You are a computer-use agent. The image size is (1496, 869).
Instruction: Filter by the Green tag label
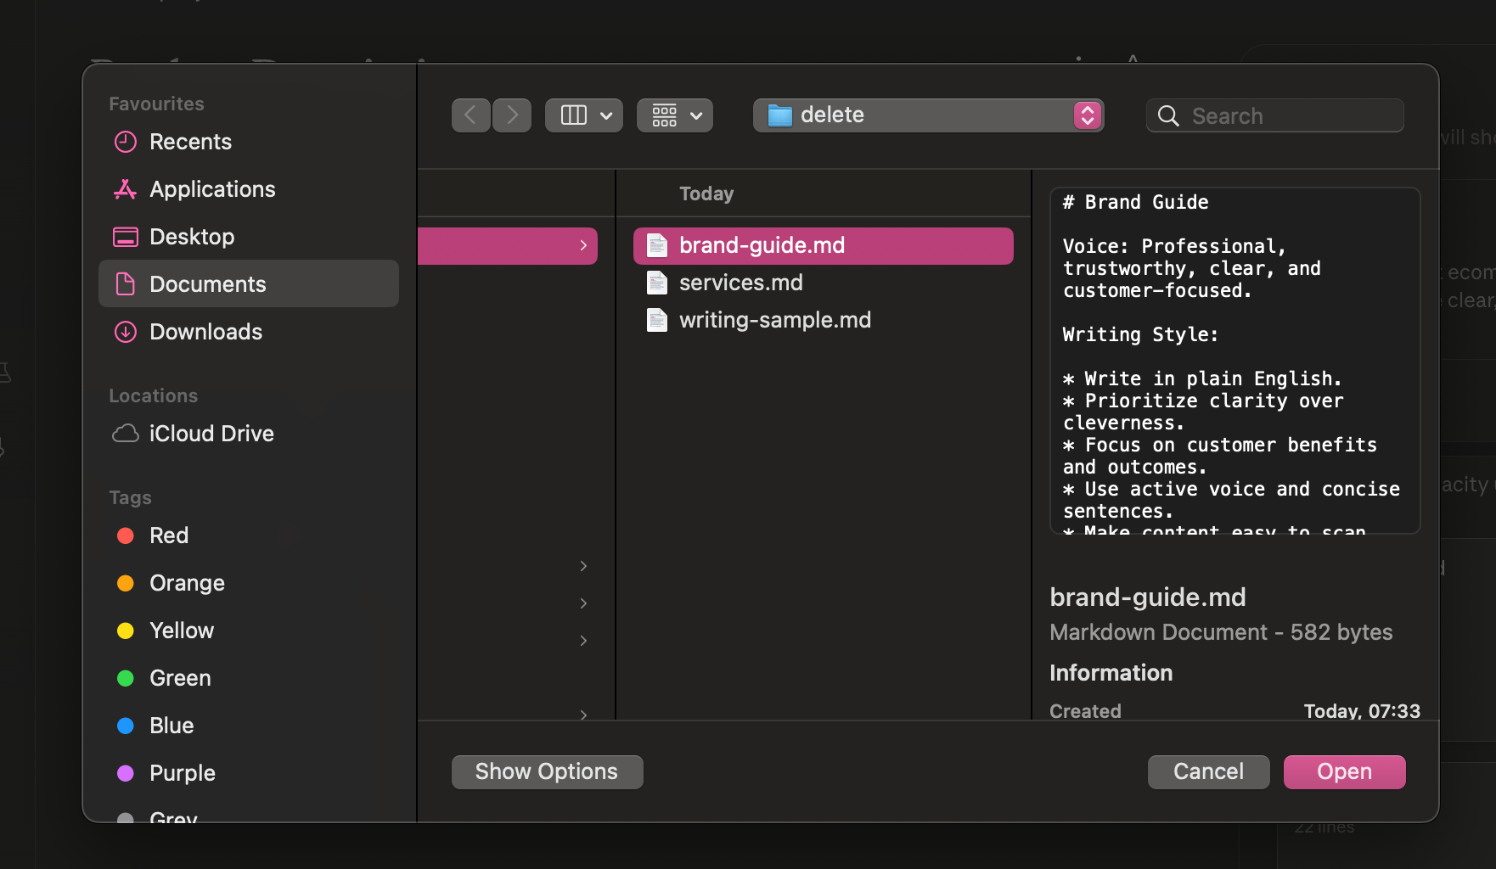pos(180,678)
